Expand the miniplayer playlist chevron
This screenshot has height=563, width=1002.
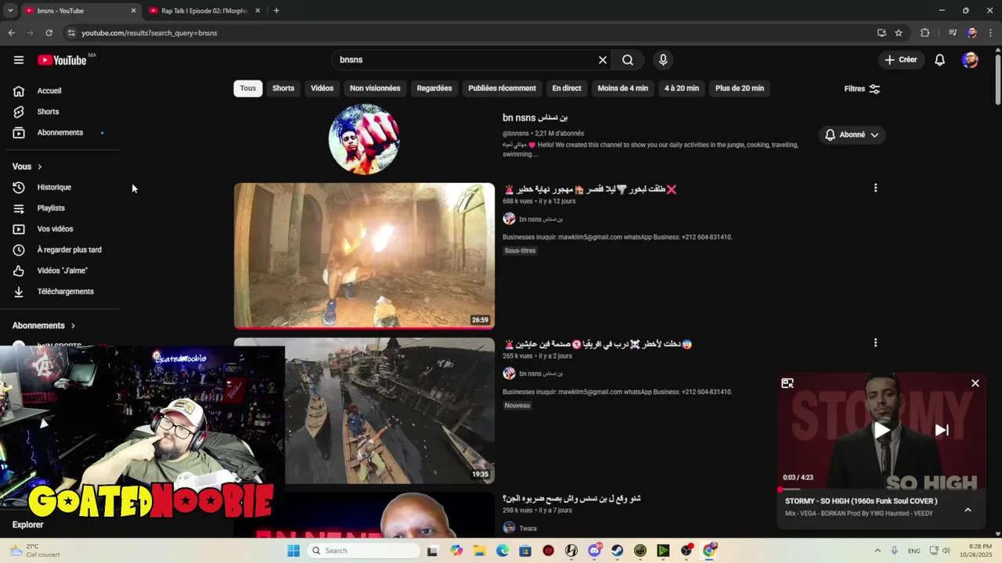point(968,510)
